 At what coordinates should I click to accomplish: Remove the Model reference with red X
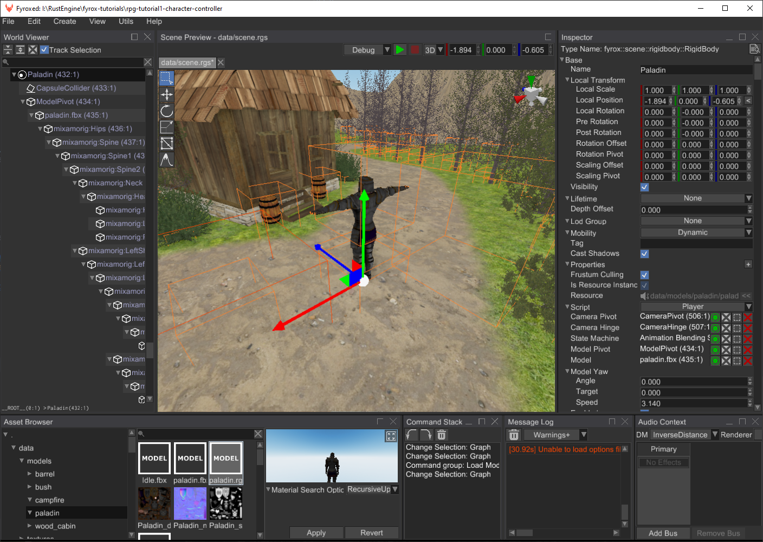point(748,361)
